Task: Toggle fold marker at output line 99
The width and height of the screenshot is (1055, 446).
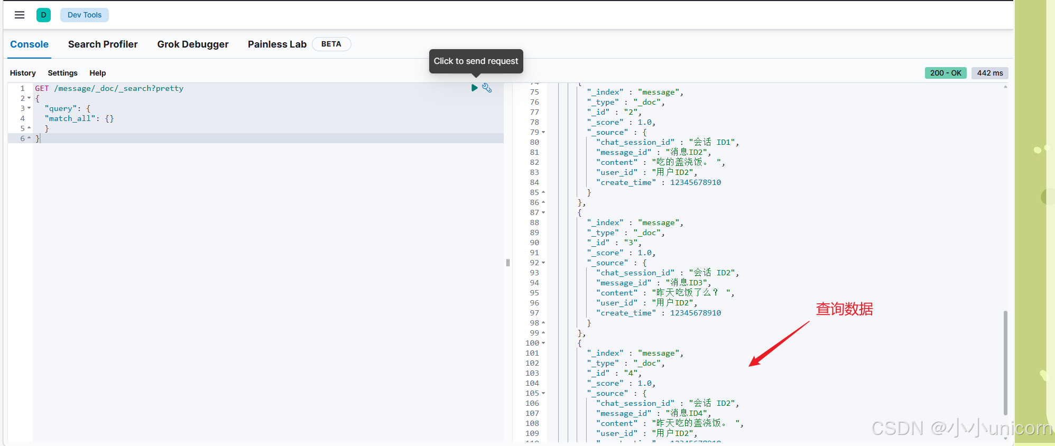Action: pyautogui.click(x=543, y=333)
